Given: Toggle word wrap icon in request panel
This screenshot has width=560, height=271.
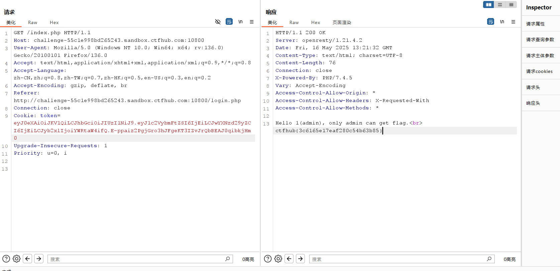Looking at the screenshot, I should click(x=229, y=22).
